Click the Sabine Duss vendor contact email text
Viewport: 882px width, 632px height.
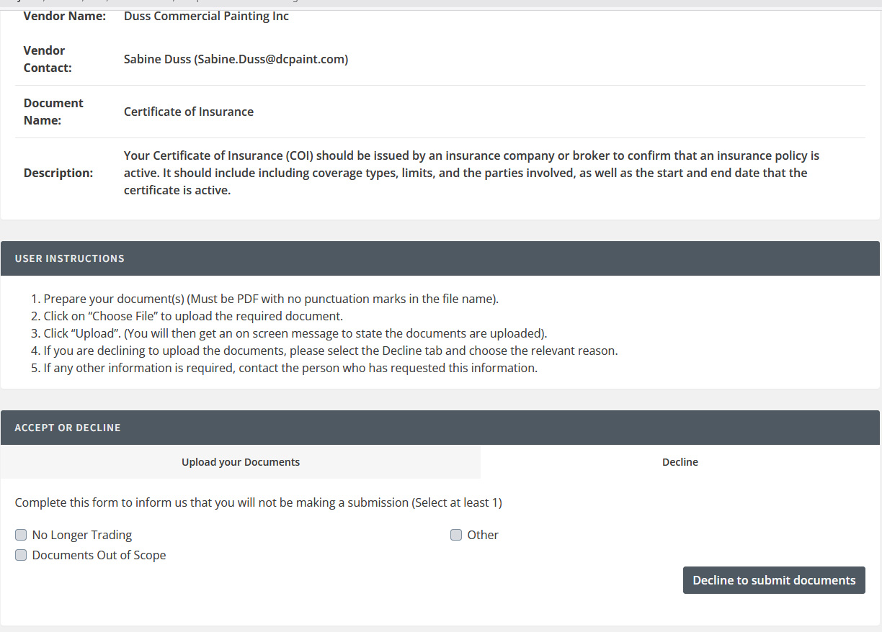[x=236, y=60]
